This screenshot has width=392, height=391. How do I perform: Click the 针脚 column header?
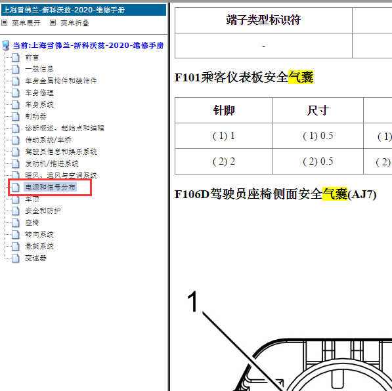[x=224, y=110]
